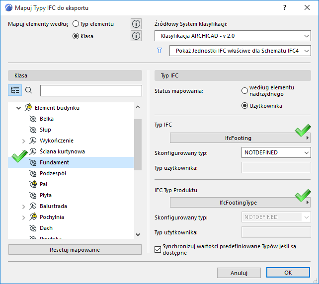Confirm with the OK button
The width and height of the screenshot is (319, 284).
[288, 273]
